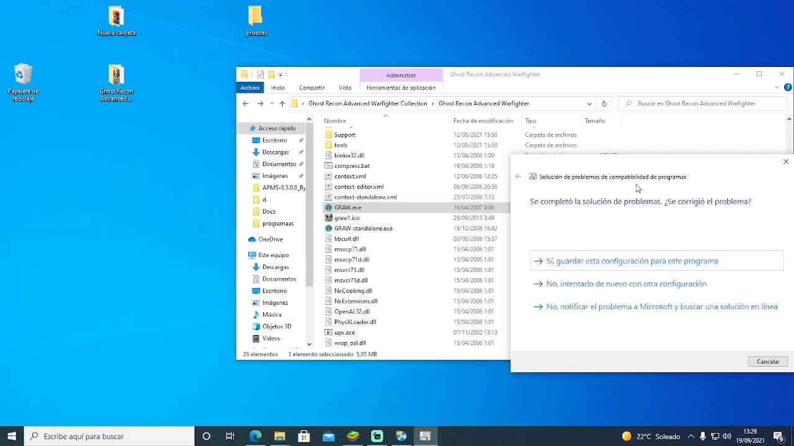Image resolution: width=794 pixels, height=446 pixels.
Task: Choose Sí, guardar esta configuración para este programa
Action: tap(658, 261)
